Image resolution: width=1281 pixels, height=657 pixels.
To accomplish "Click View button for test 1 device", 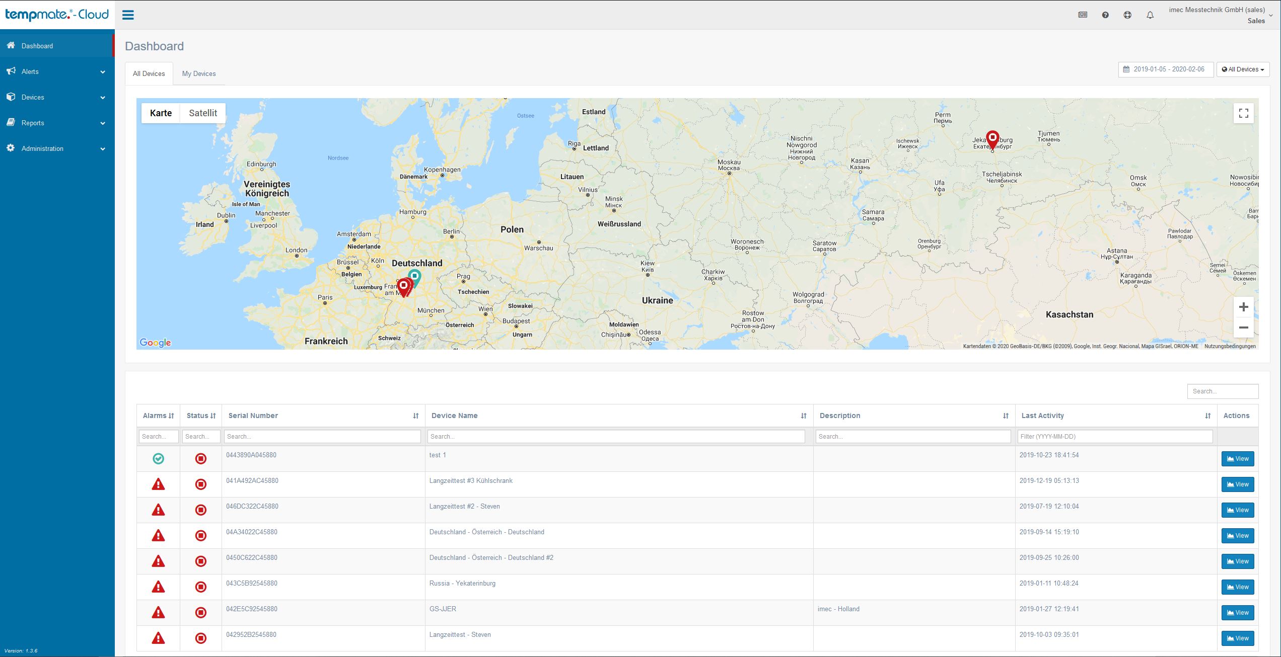I will [x=1237, y=459].
